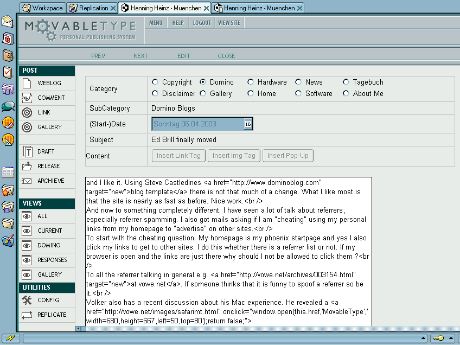Select the Disclaimer category radio button
This screenshot has width=460, height=345.
coord(155,93)
